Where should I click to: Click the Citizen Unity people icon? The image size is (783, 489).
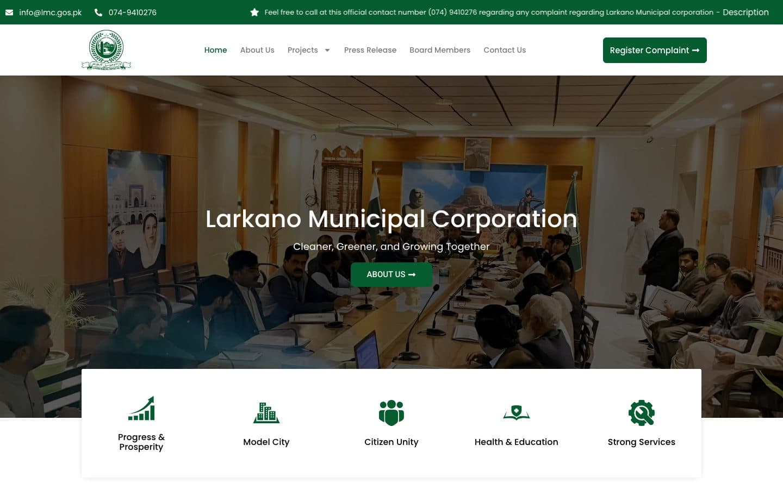coord(391,413)
